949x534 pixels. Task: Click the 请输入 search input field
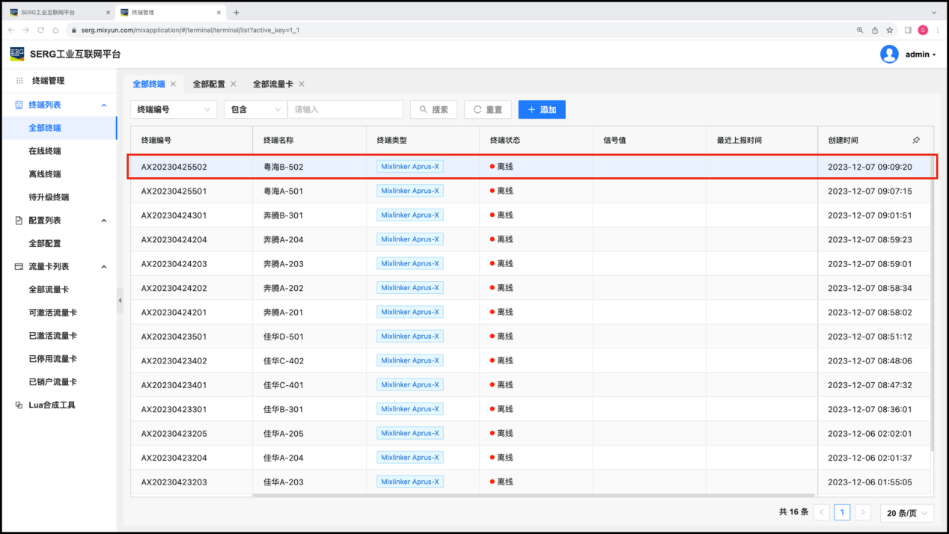(x=345, y=110)
